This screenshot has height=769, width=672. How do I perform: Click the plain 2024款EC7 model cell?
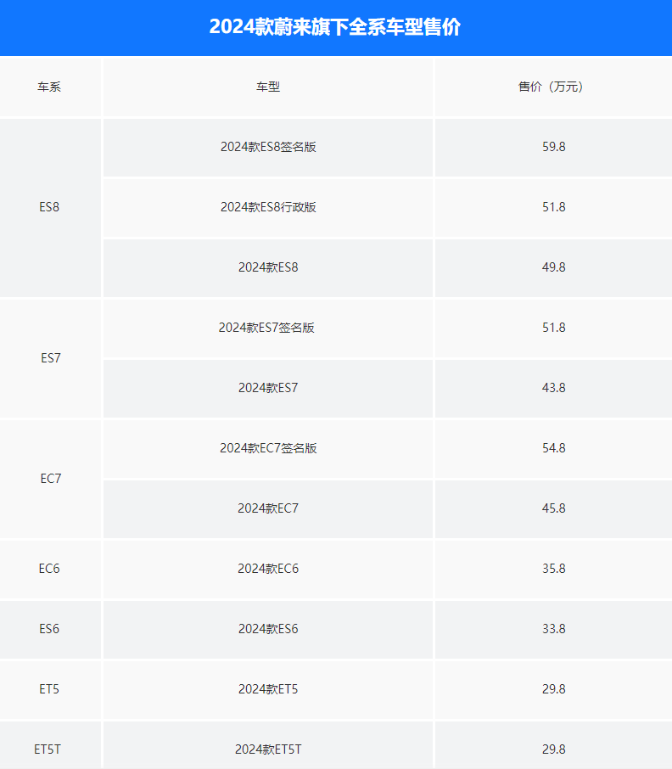[x=268, y=508]
